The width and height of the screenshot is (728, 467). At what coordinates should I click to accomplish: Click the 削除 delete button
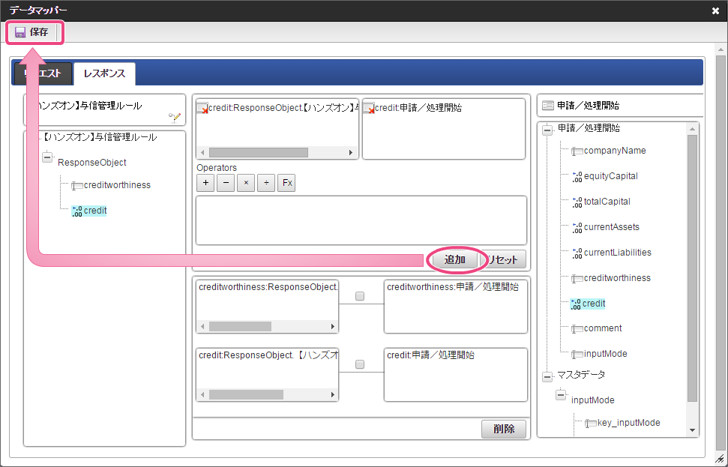[x=504, y=429]
